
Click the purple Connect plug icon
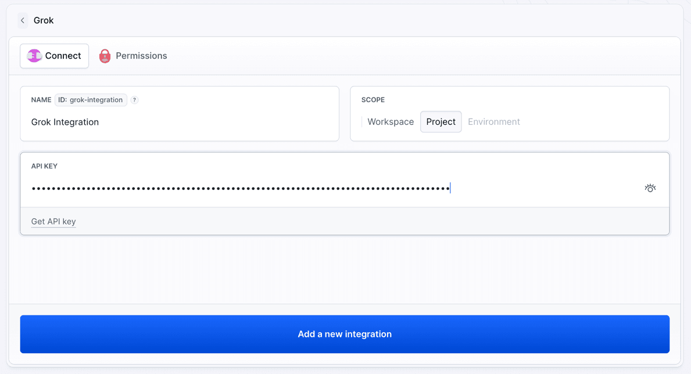[34, 56]
